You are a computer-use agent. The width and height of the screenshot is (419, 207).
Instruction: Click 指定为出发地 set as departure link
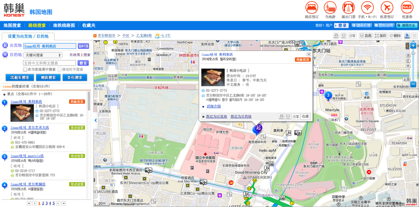tap(216, 117)
